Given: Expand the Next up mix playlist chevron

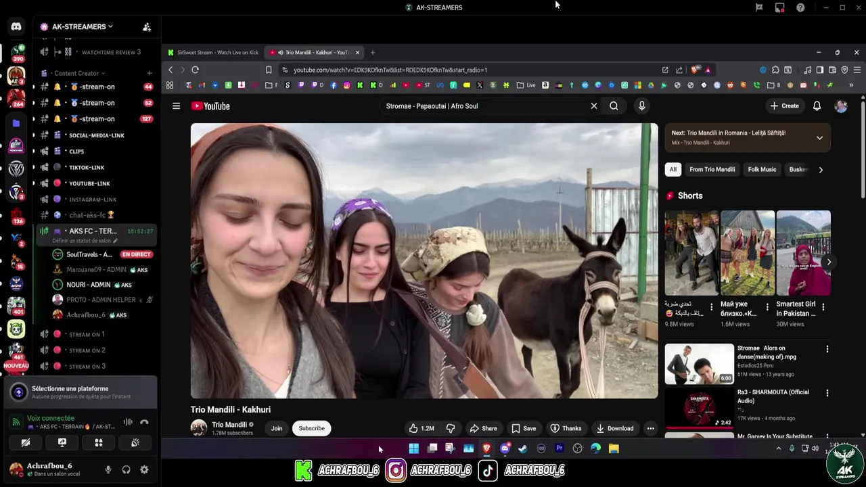Looking at the screenshot, I should point(819,138).
